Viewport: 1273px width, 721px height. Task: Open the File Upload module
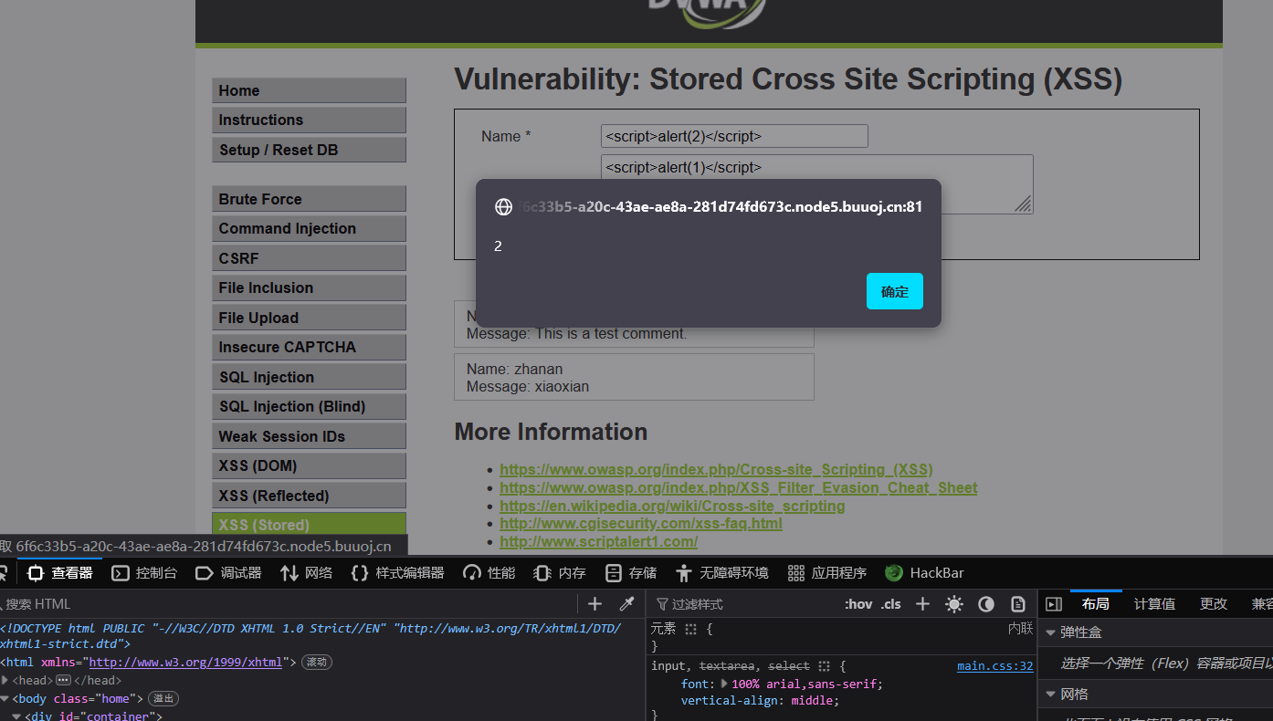pyautogui.click(x=309, y=318)
